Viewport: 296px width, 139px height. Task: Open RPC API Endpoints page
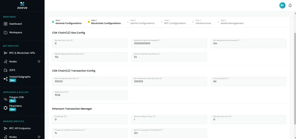[x=20, y=128]
